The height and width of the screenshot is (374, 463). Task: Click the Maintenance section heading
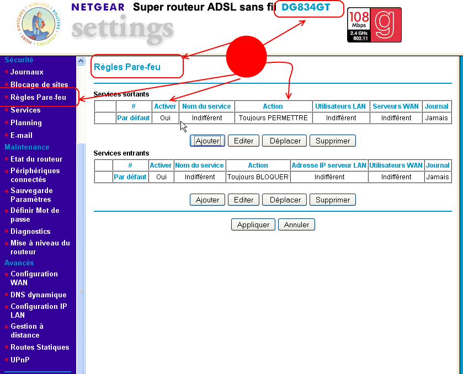(x=27, y=147)
